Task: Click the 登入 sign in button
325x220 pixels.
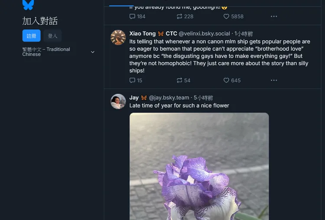Action: click(52, 36)
